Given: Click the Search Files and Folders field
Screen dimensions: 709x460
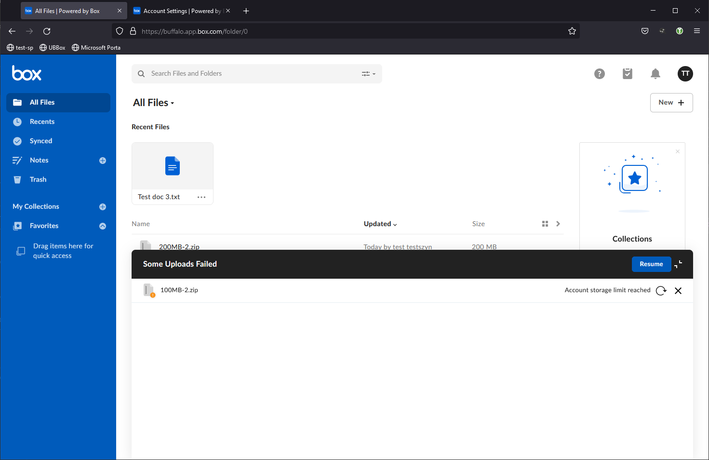Looking at the screenshot, I should (x=251, y=74).
